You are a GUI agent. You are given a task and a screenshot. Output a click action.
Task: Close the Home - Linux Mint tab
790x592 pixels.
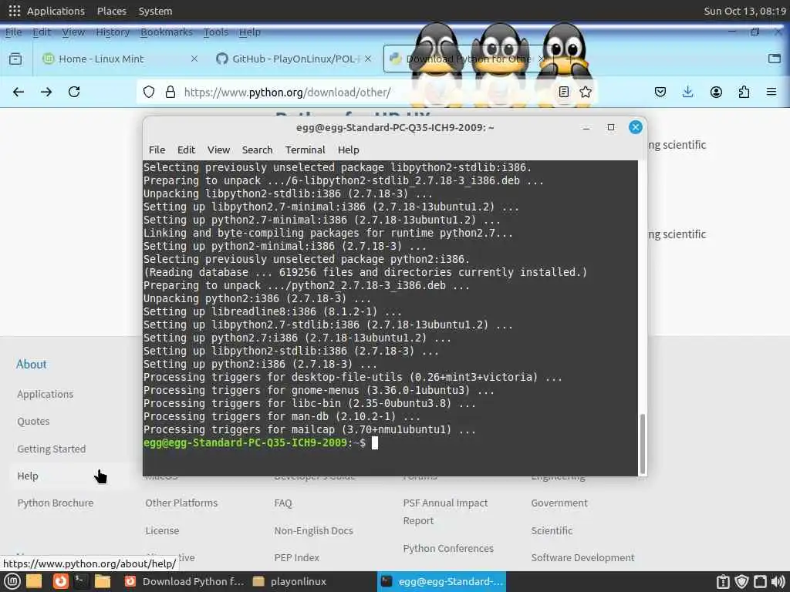(x=194, y=59)
